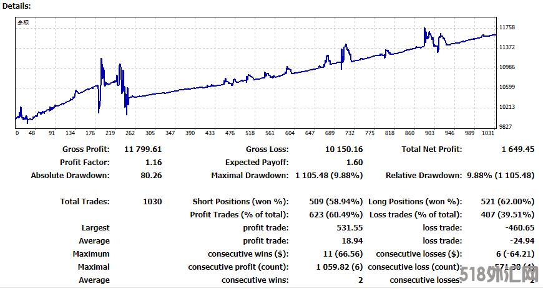This screenshot has height=289, width=543.
Task: Click the Absolute Drawdown: label
Action: coord(71,176)
